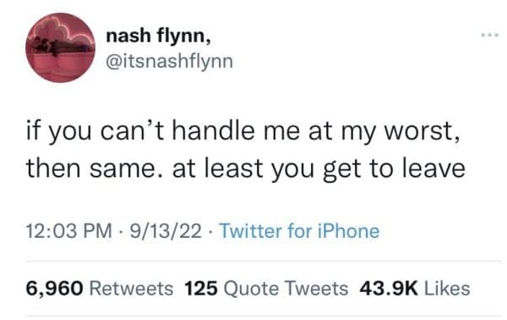Image resolution: width=507 pixels, height=320 pixels.
Task: Click the first line of tweet text
Action: click(243, 132)
